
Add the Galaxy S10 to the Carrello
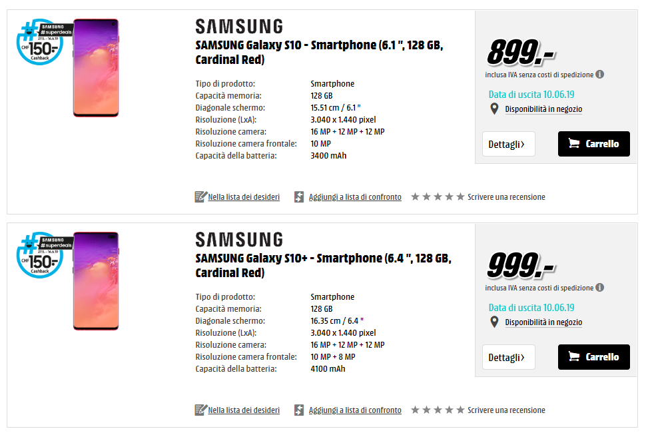click(594, 144)
